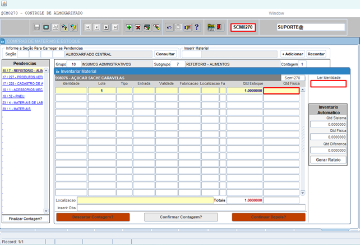Exit the form using red door icon
The width and height of the screenshot is (360, 245).
pos(220,27)
